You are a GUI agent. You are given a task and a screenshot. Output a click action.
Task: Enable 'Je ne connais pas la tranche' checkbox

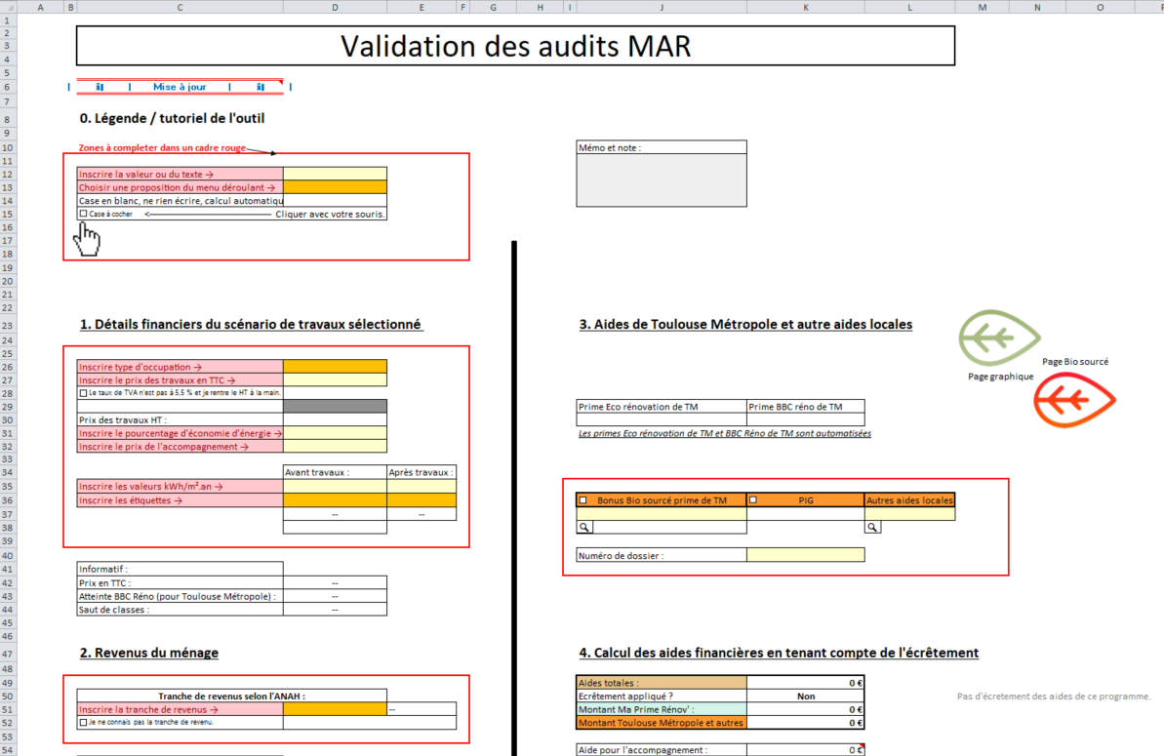point(84,723)
